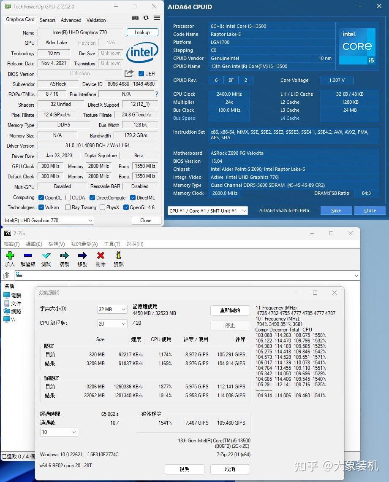The image size is (389, 482).
Task: Click the 7-Zip Add (加入) plus icon
Action: click(10, 255)
